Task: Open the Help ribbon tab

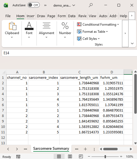Action: [123, 16]
